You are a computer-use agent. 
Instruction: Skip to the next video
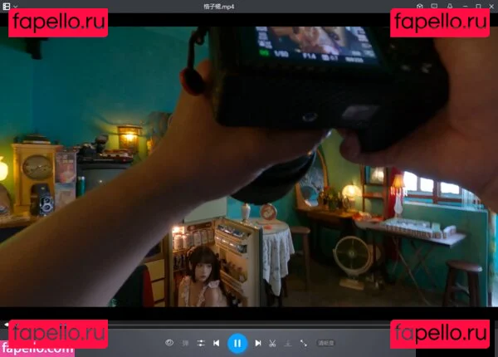tap(258, 342)
